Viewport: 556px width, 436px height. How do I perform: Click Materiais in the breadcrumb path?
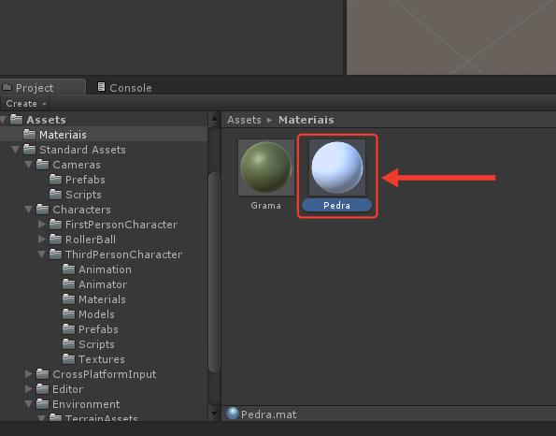tap(306, 120)
